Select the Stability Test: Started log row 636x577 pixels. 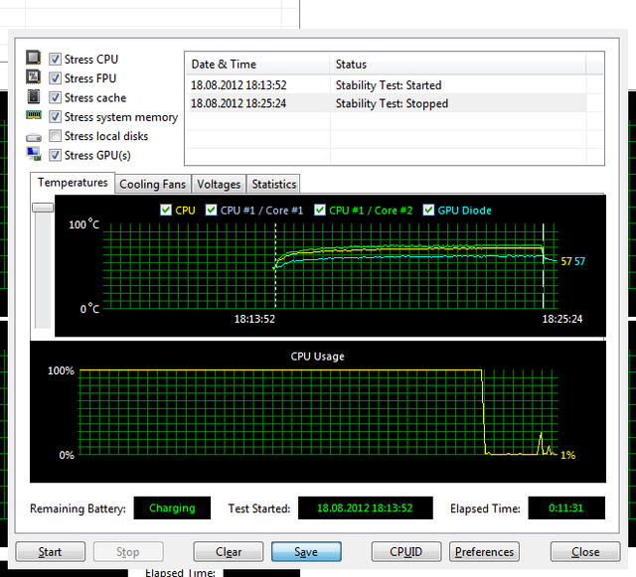point(387,85)
